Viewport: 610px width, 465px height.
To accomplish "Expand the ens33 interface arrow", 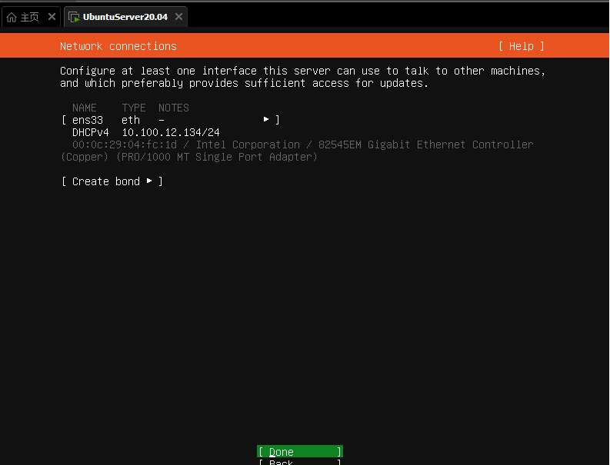I will click(x=266, y=119).
